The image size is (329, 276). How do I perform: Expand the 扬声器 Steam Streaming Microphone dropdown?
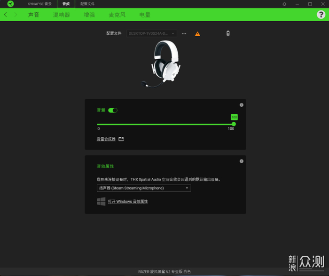click(x=144, y=188)
